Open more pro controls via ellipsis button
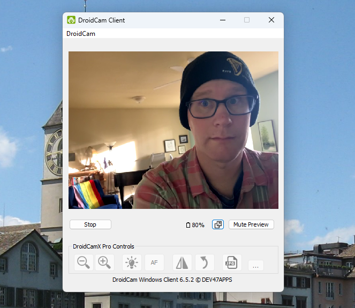Viewport: 355px width, 308px height. tap(256, 266)
